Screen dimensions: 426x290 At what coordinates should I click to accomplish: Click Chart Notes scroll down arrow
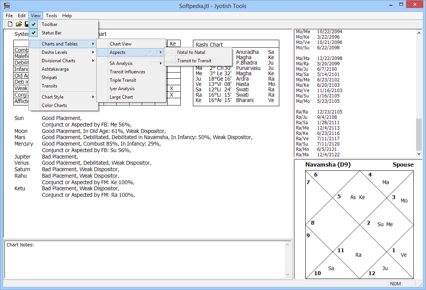point(287,274)
